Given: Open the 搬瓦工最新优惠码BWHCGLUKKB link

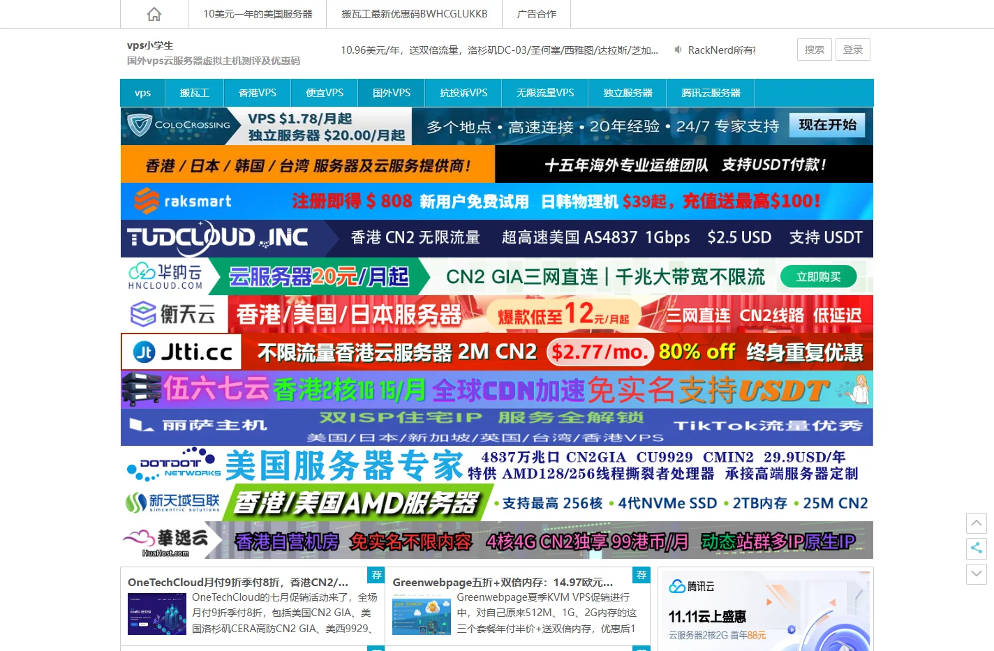Looking at the screenshot, I should click(x=415, y=14).
